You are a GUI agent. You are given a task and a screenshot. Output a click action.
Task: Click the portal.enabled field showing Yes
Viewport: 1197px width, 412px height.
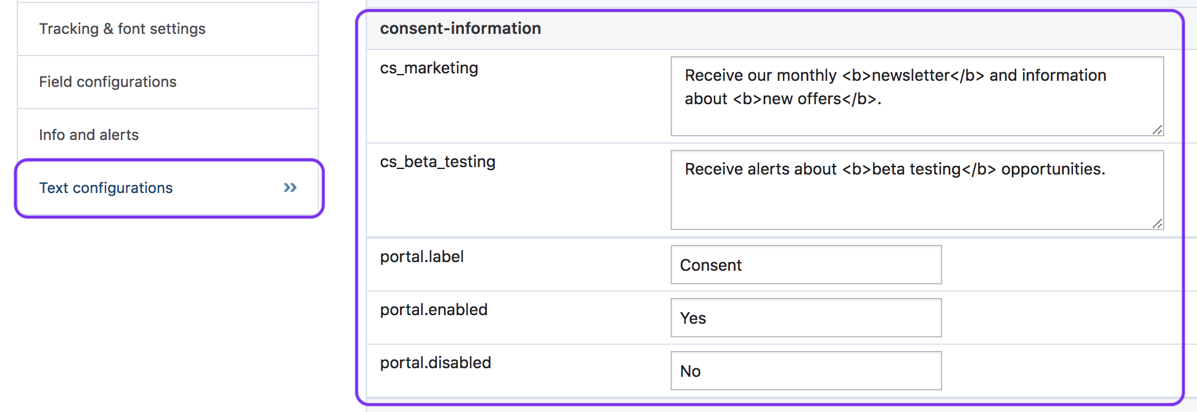[806, 318]
